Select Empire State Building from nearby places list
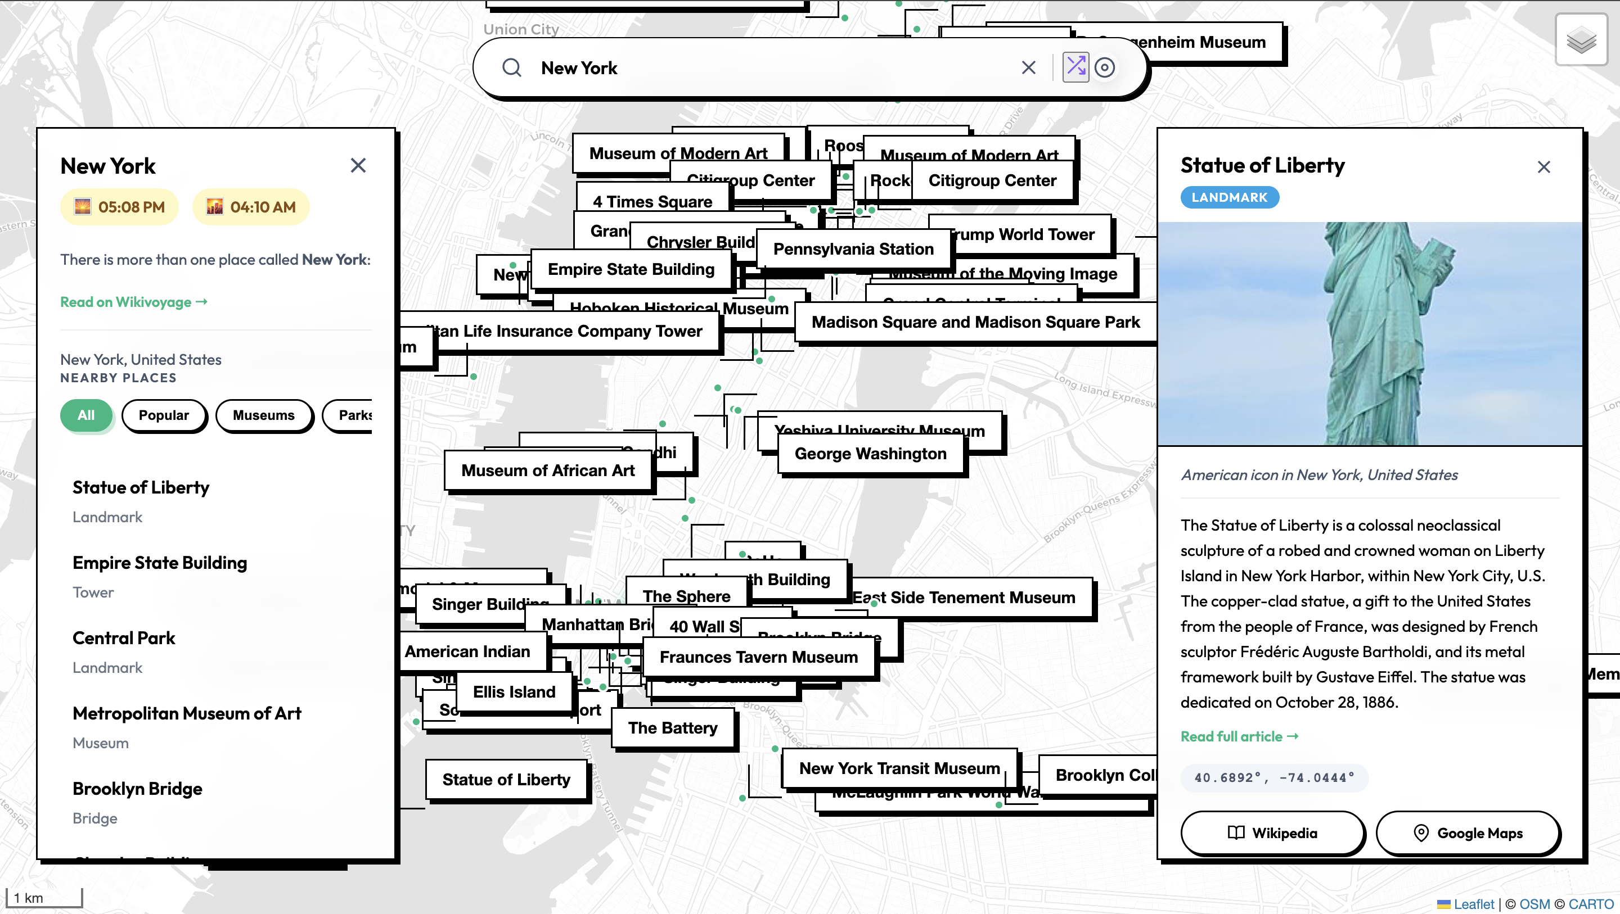 (x=160, y=563)
